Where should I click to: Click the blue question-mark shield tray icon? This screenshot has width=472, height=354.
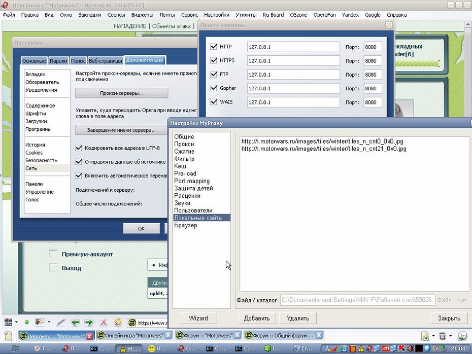(427, 348)
